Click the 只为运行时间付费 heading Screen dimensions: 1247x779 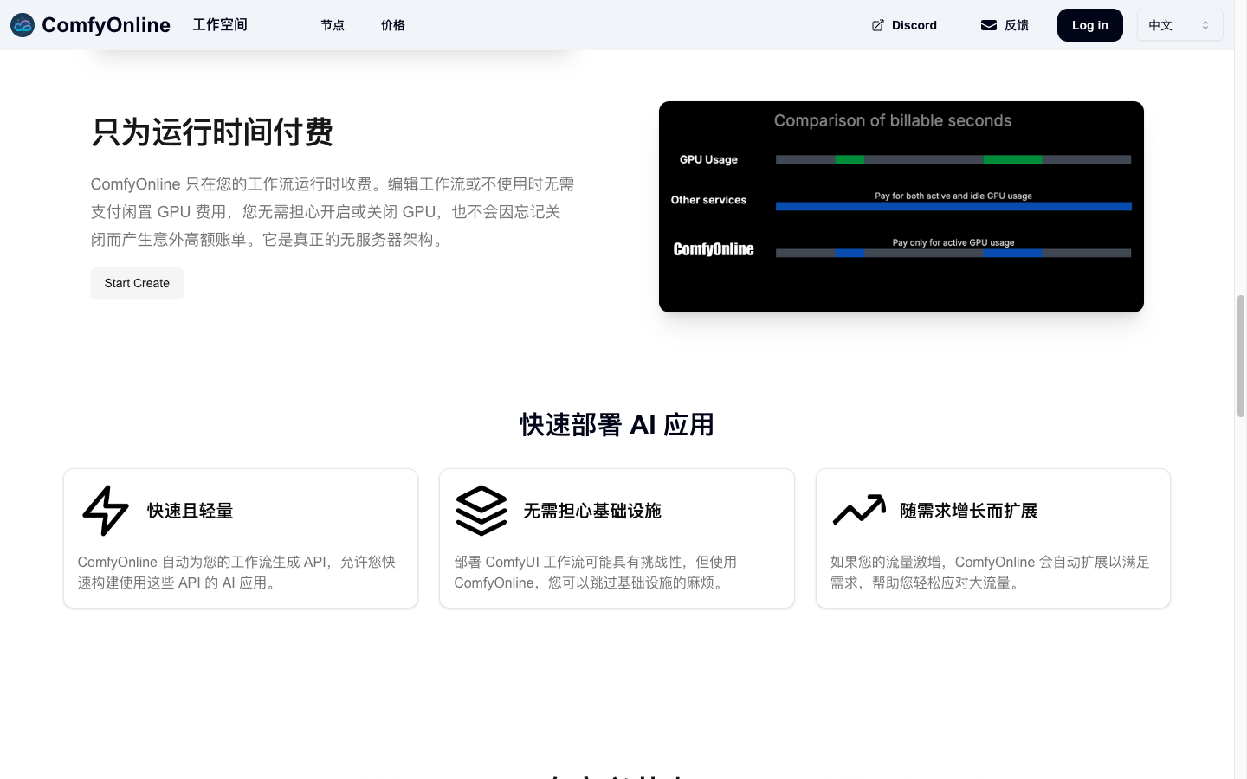(x=212, y=132)
